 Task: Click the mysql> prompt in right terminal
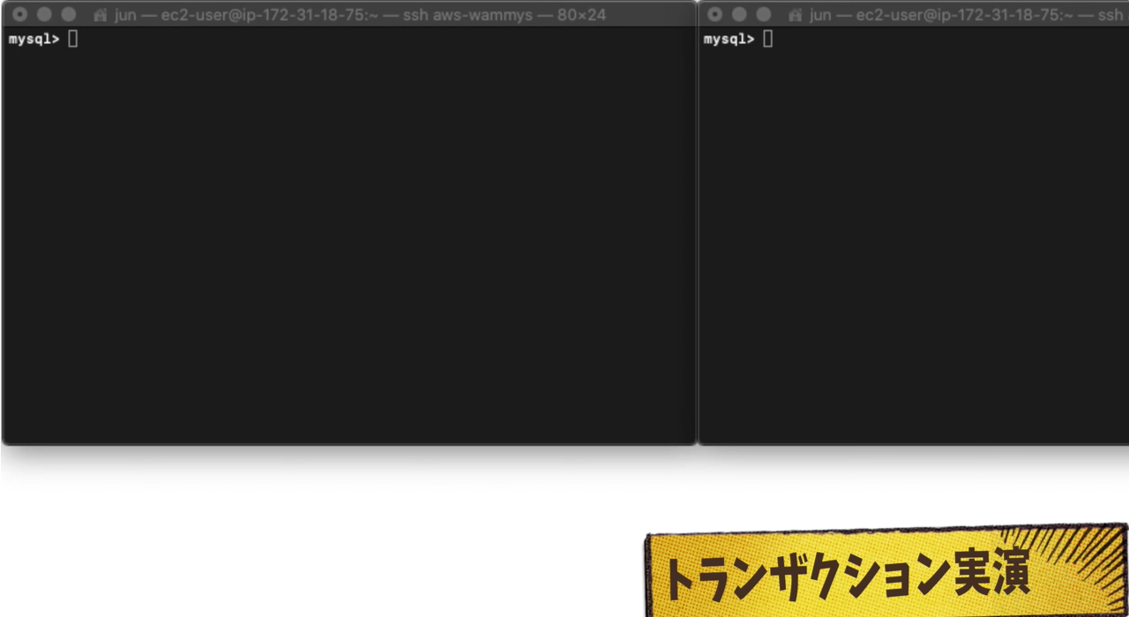click(729, 40)
